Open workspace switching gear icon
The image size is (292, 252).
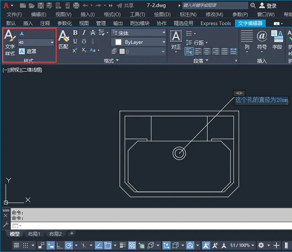tap(261, 245)
